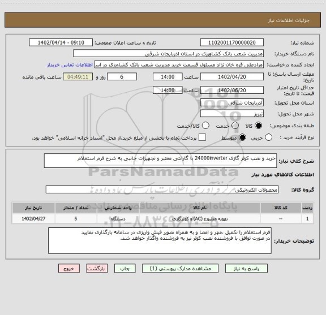The height and width of the screenshot is (315, 326).
Task: Click the نام کالا column header
Action: click(x=200, y=208)
